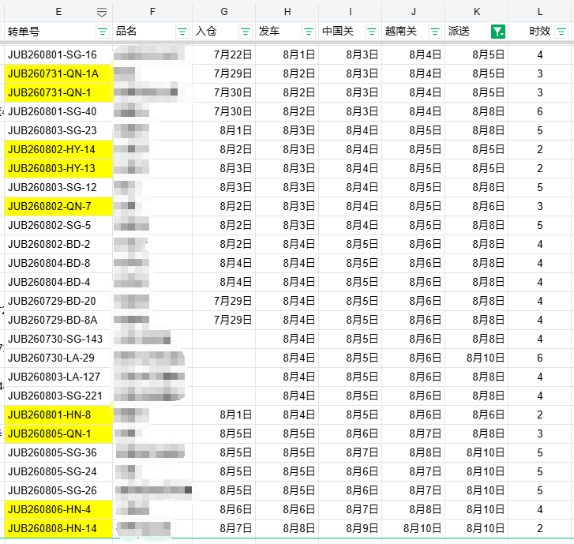Select 发车 date 8月1日 in SG-16 row
The height and width of the screenshot is (544, 574).
(287, 55)
